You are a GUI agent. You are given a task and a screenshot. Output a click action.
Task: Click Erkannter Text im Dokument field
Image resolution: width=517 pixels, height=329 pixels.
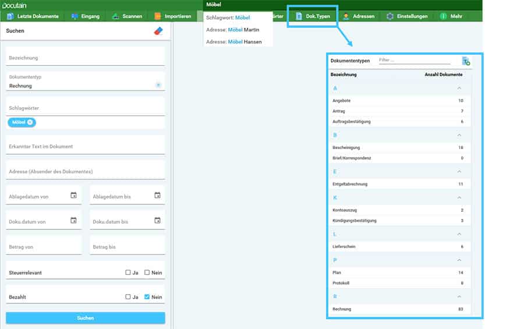coord(86,145)
